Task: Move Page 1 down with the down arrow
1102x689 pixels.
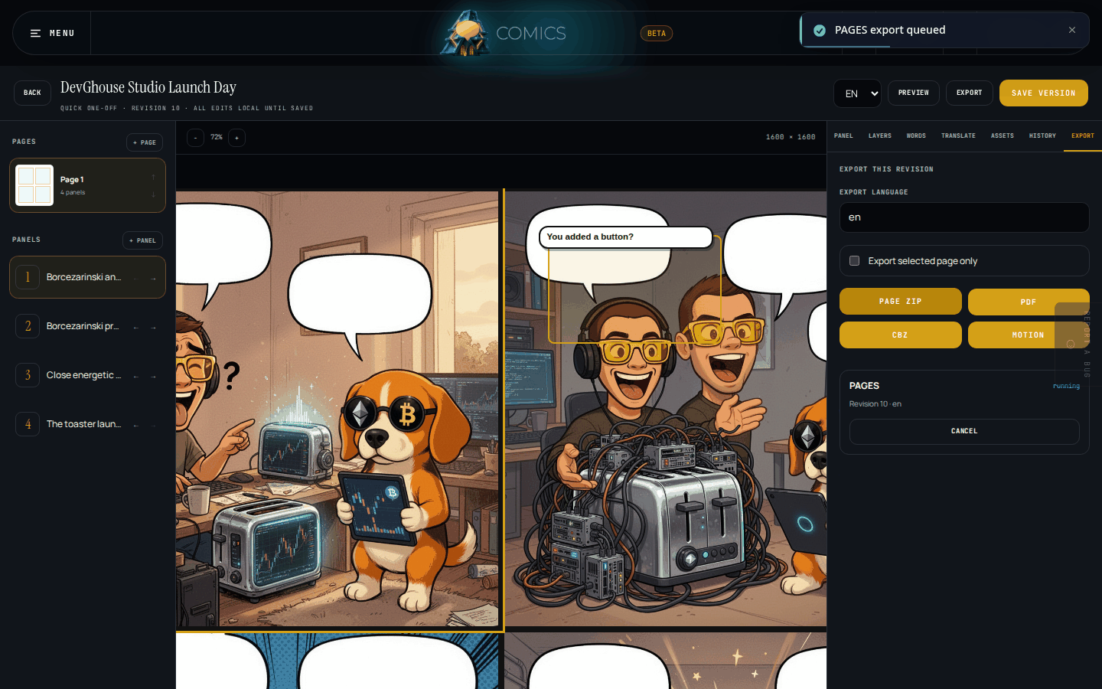Action: (x=154, y=194)
